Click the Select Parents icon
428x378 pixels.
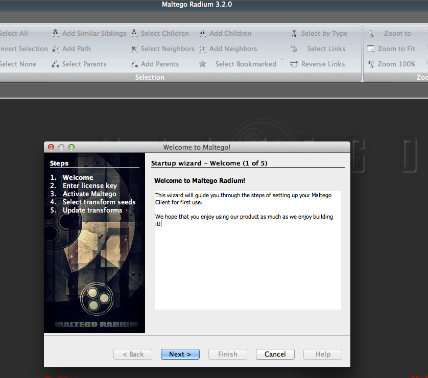[x=55, y=64]
